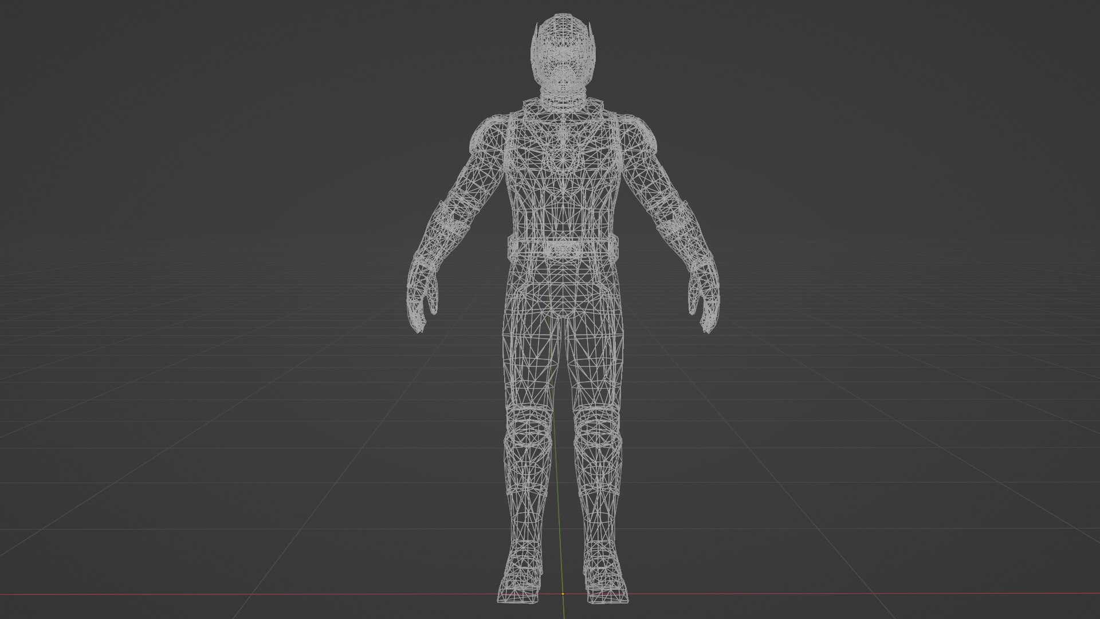1100x619 pixels.
Task: Click the orange object origin point
Action: [x=563, y=594]
